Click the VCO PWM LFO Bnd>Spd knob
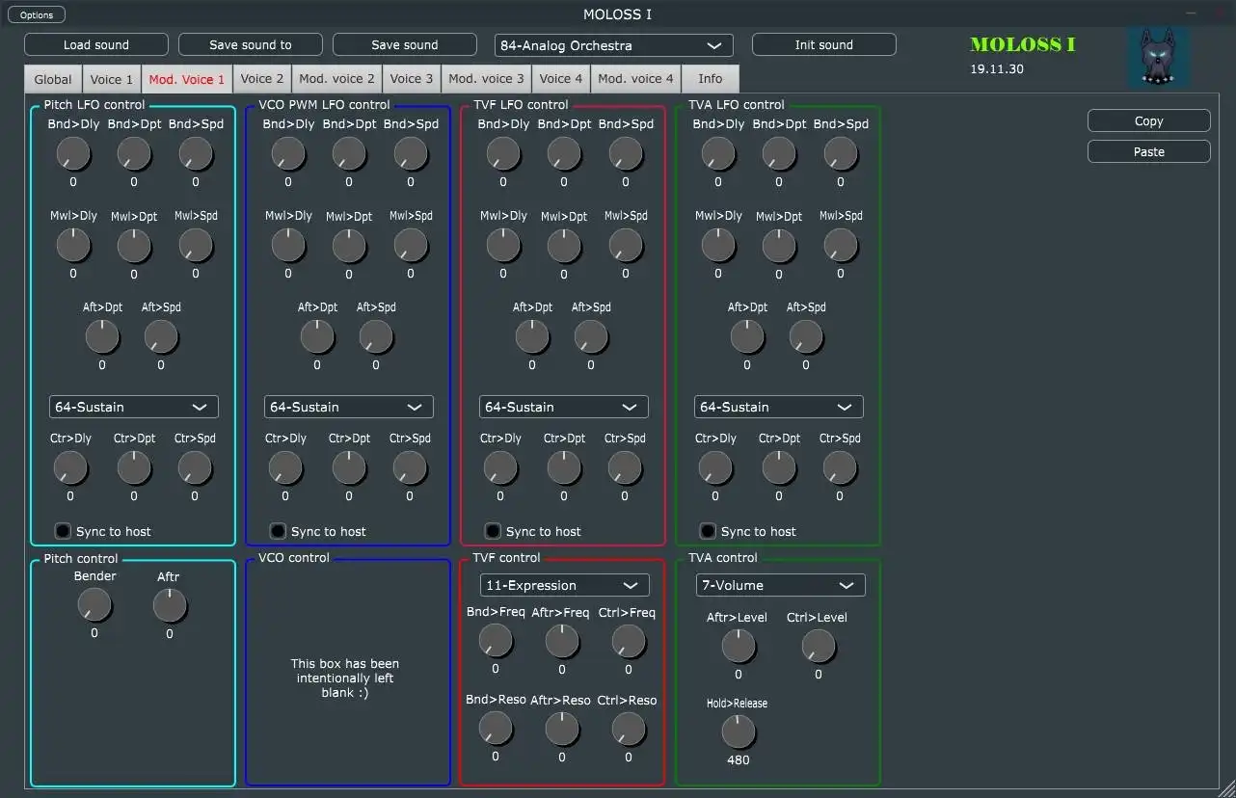The height and width of the screenshot is (798, 1236). pos(411,153)
